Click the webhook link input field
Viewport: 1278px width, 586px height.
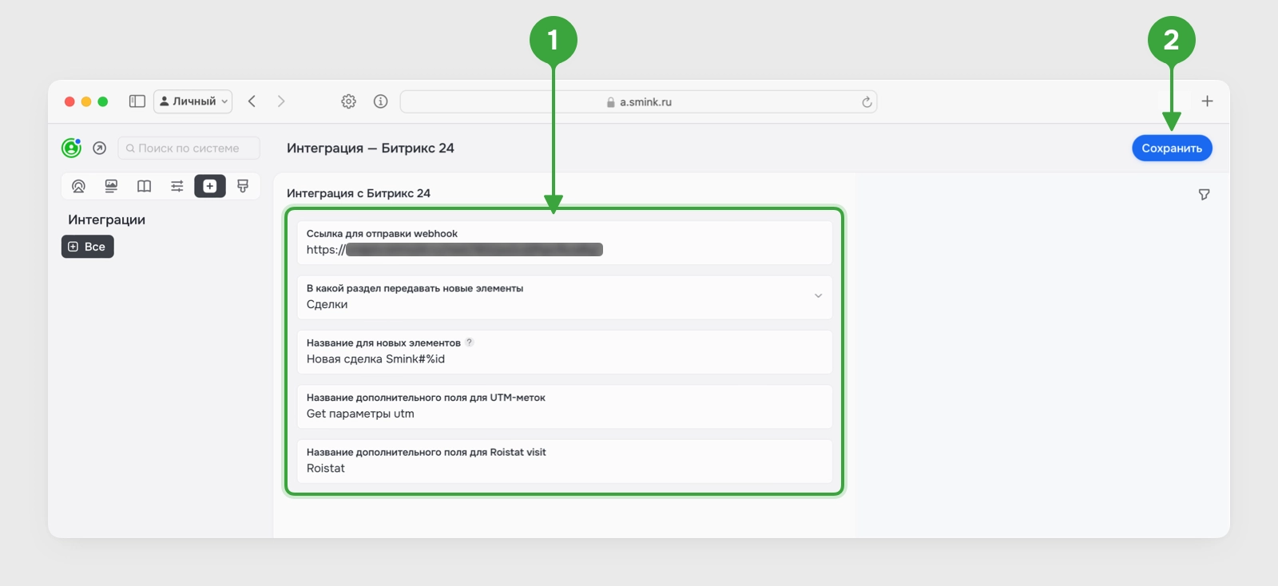pos(565,243)
